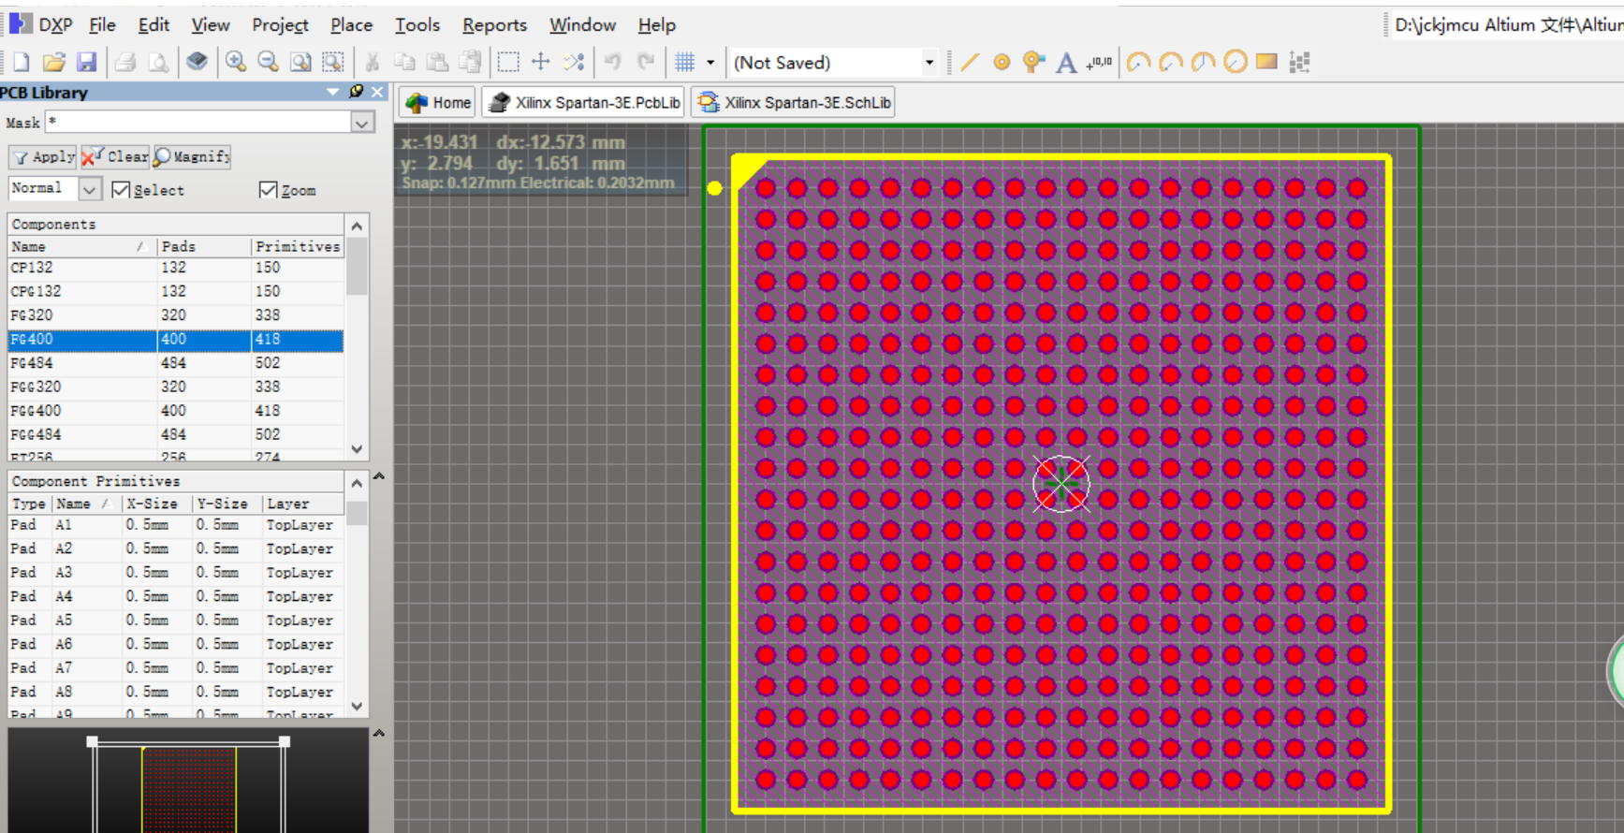This screenshot has width=1624, height=833.
Task: Click the zoom to selected area icon
Action: pyautogui.click(x=333, y=63)
